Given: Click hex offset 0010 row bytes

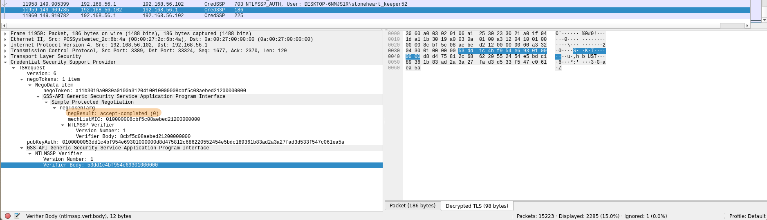Looking at the screenshot, I should coord(476,40).
